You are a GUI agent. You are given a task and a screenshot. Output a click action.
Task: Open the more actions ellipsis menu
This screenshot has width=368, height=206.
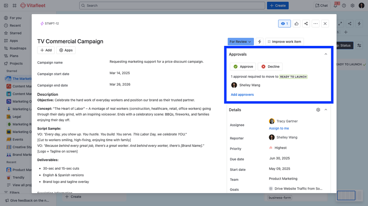[315, 24]
